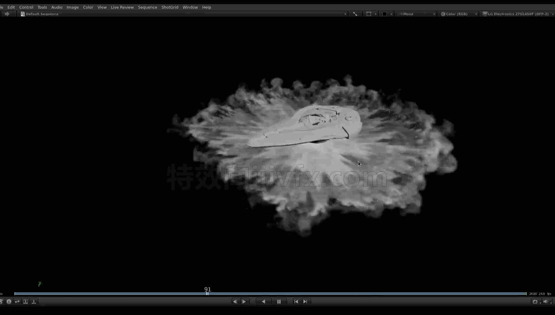
Task: Click the mark out-point icon
Action: [x=34, y=302]
